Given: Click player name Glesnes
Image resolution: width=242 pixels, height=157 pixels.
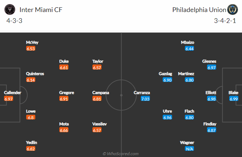Looking at the screenshot, I should [x=209, y=61].
